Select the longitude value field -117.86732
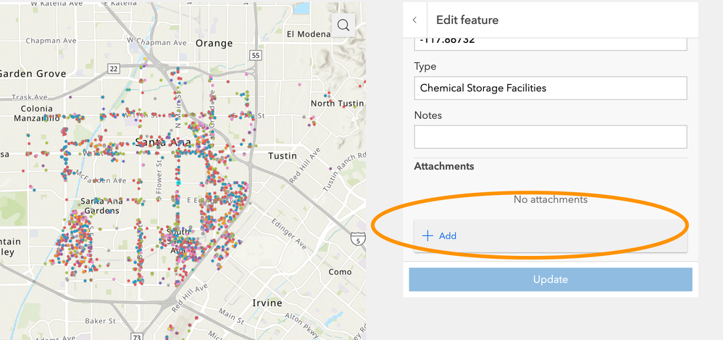 pyautogui.click(x=550, y=42)
